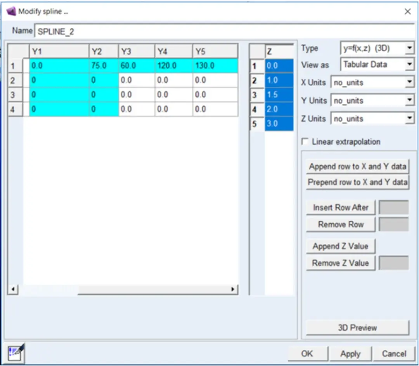Expand the X Units dropdown
The image size is (419, 366).
(x=372, y=83)
